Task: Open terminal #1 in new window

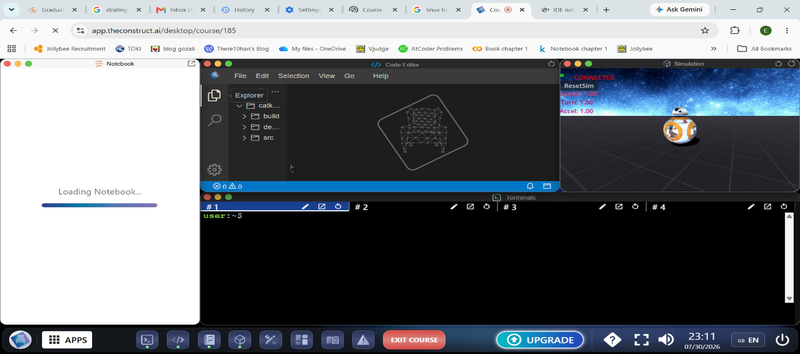Action: pyautogui.click(x=322, y=207)
